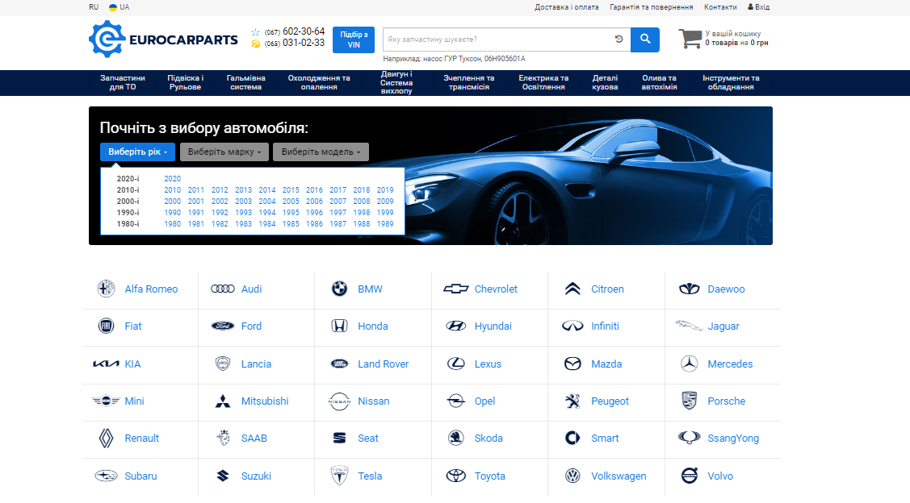
Task: Click the Hyundai brand logo
Action: pyautogui.click(x=455, y=326)
